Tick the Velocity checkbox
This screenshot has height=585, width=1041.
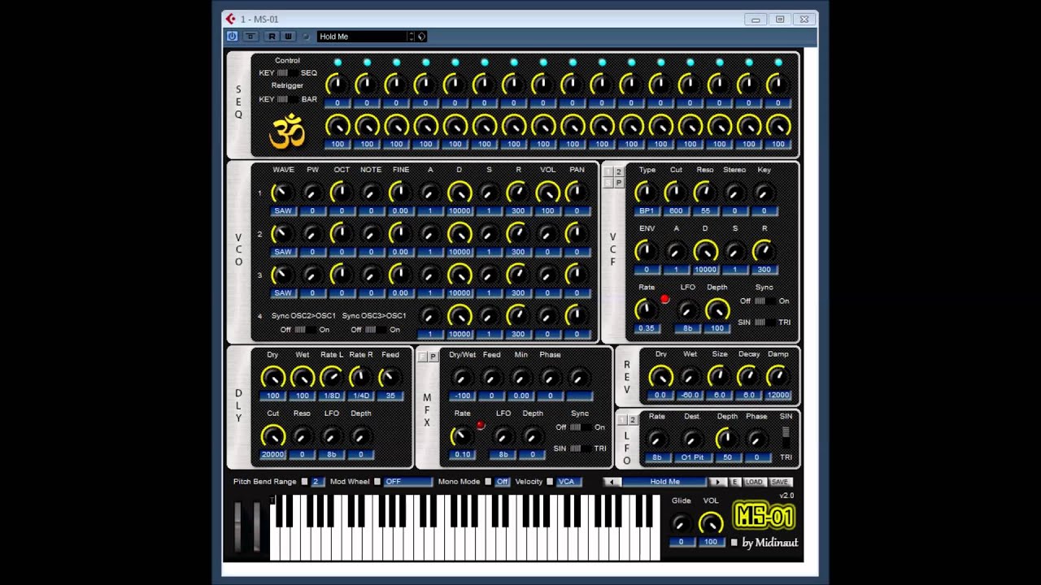click(551, 482)
